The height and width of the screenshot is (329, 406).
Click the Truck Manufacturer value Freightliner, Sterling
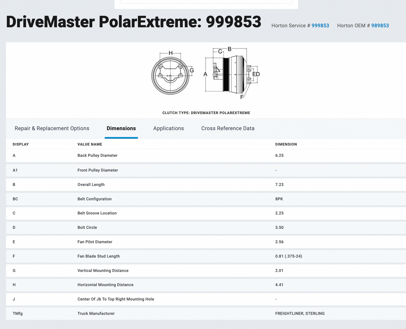pyautogui.click(x=300, y=314)
